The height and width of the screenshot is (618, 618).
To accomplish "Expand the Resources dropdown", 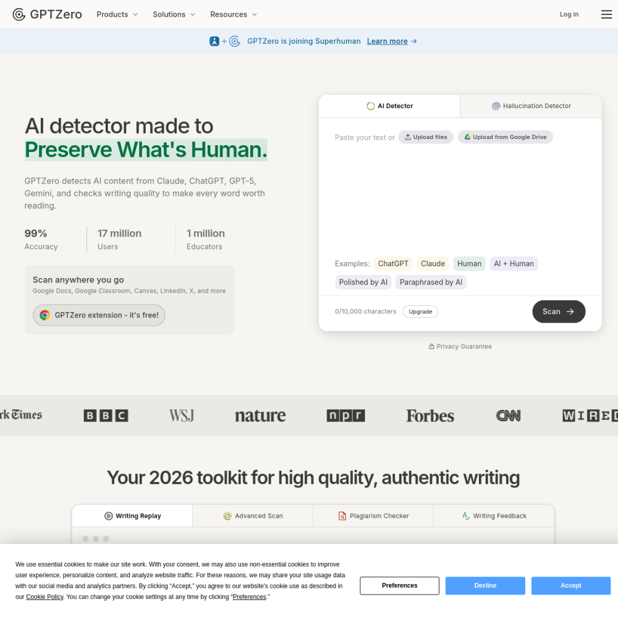I will pos(234,14).
